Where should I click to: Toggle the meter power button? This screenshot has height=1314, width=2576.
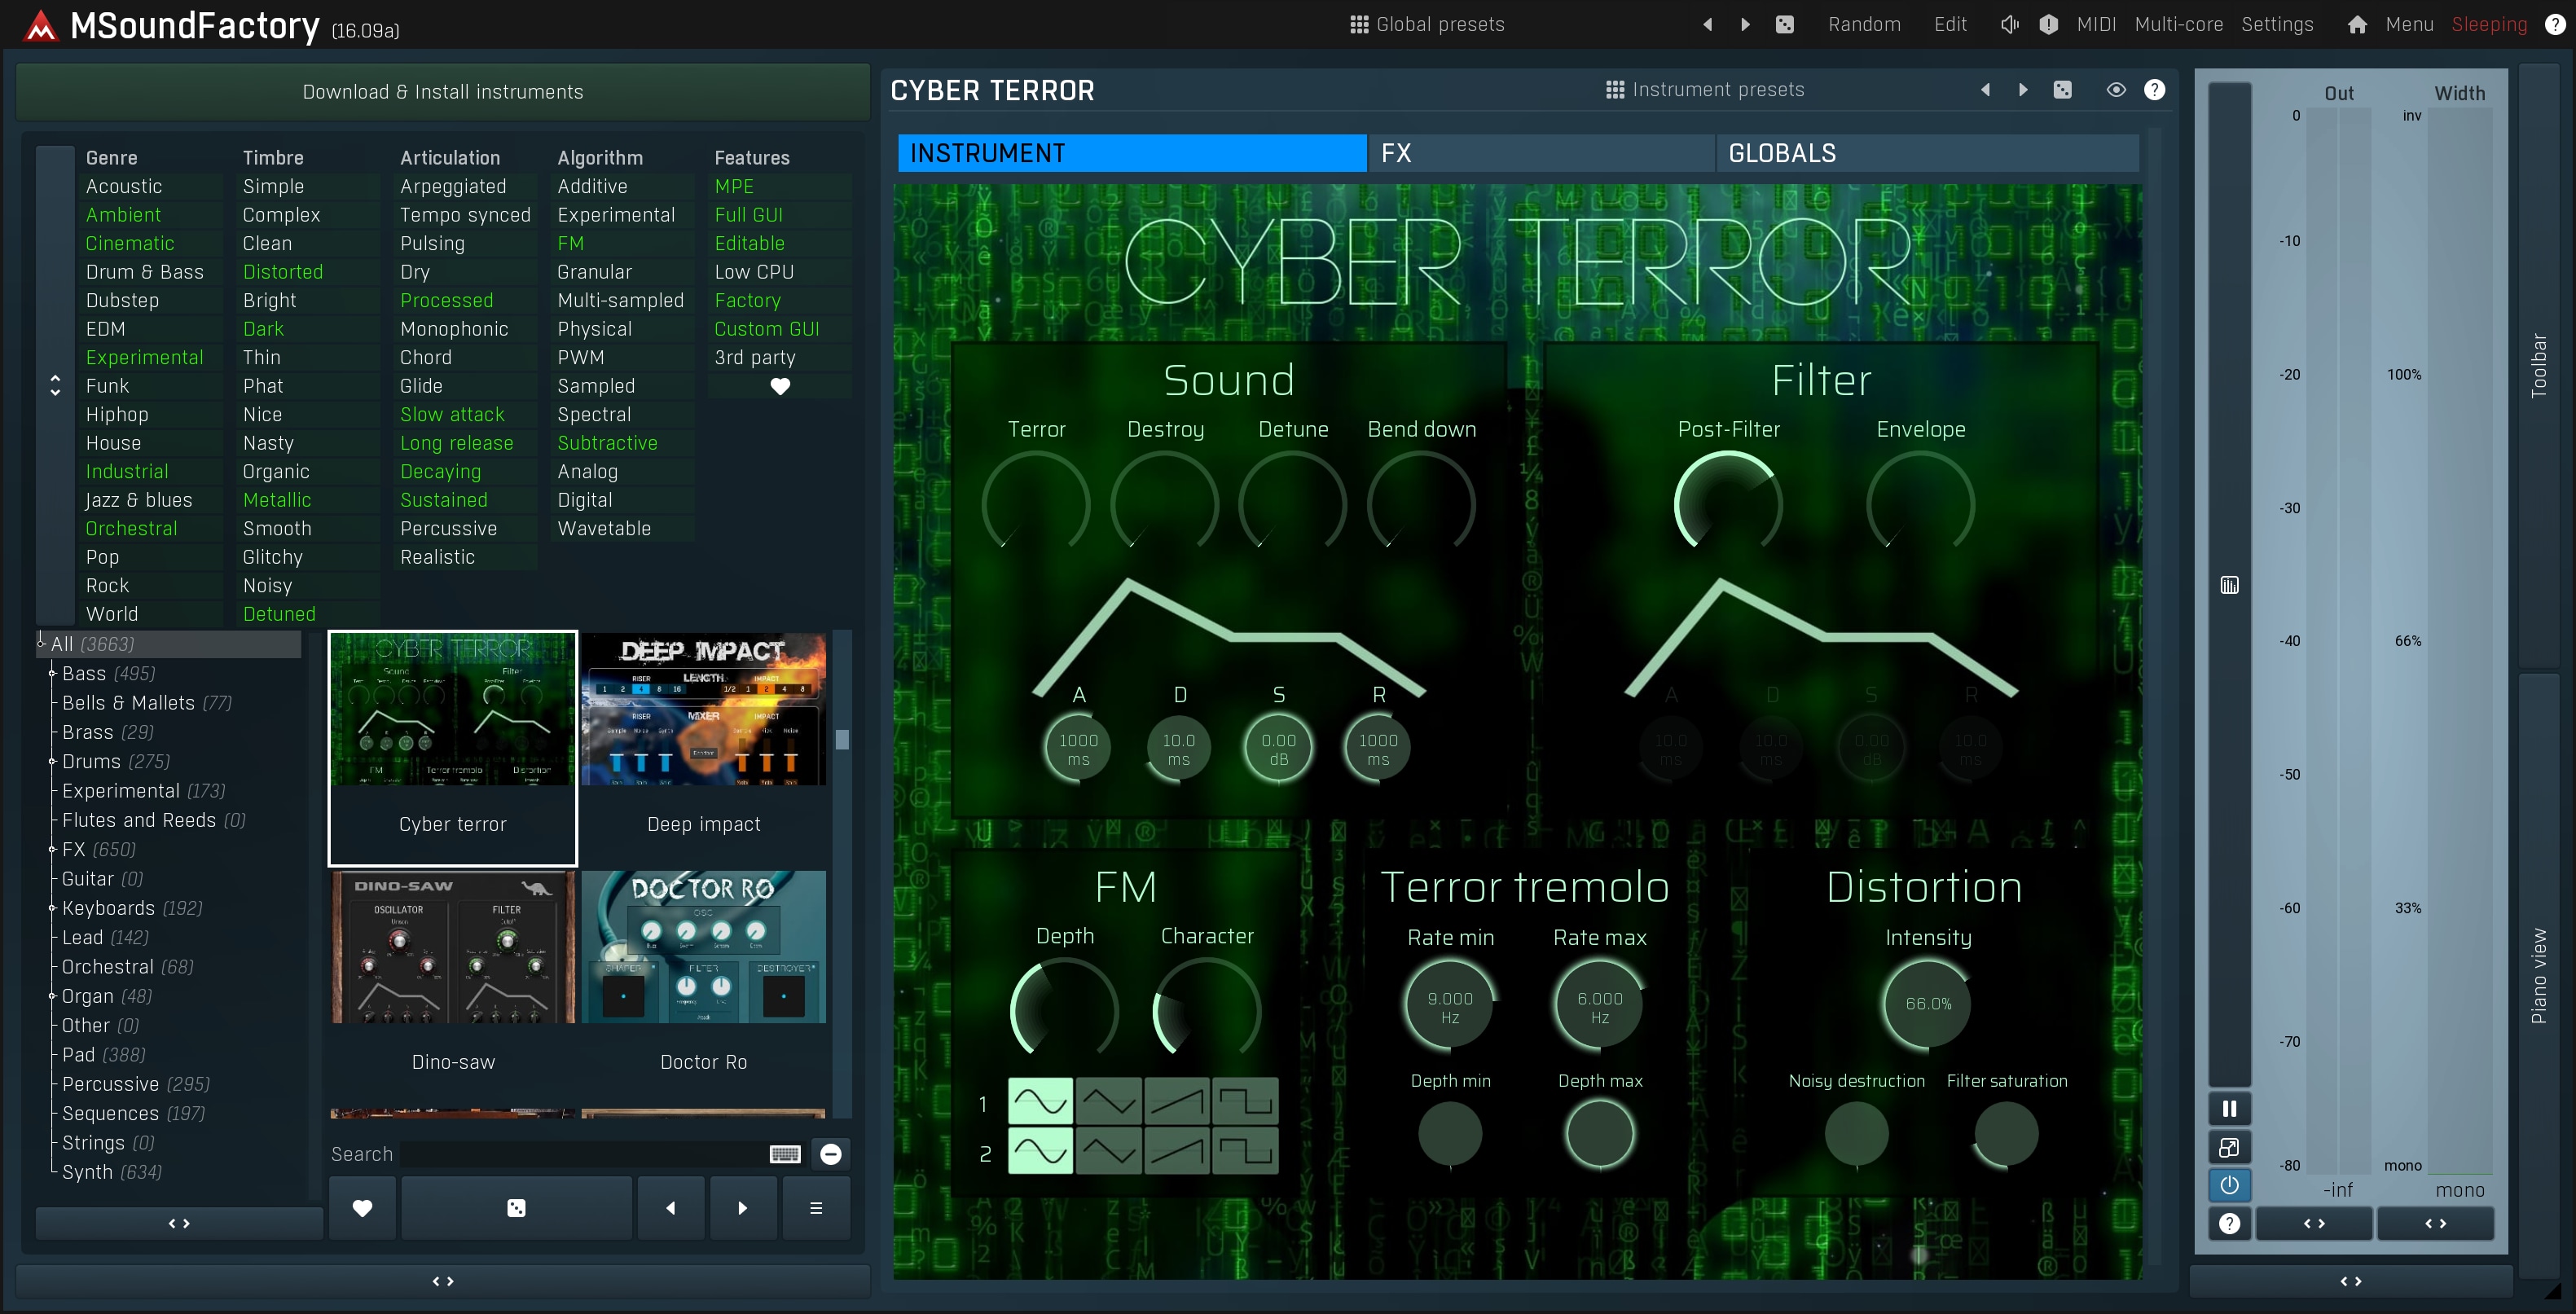pos(2229,1185)
